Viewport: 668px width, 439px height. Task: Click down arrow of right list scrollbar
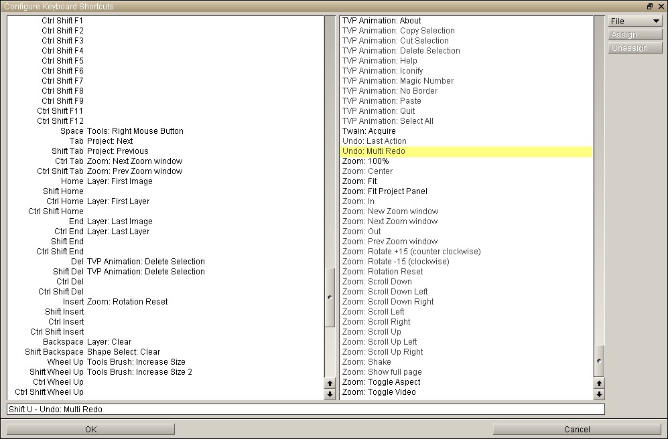pyautogui.click(x=599, y=394)
